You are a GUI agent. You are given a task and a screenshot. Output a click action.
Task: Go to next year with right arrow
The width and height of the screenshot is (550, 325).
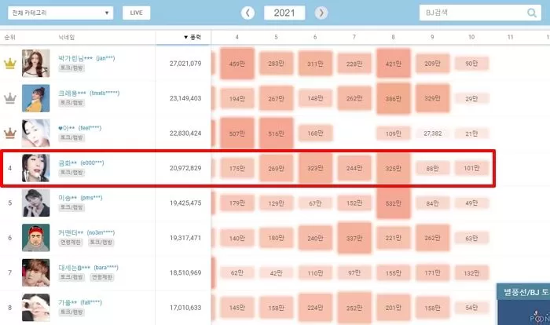321,13
